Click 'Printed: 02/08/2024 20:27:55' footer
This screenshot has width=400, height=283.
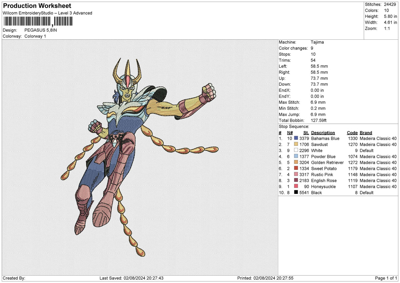pos(265,278)
